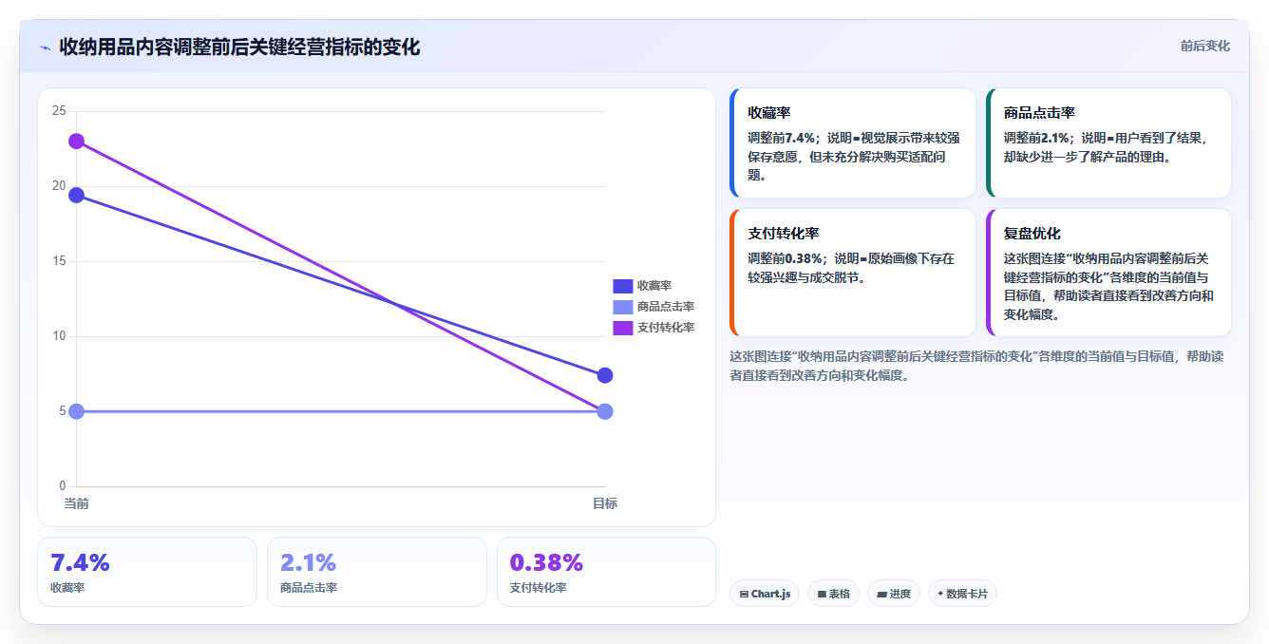
Task: Click the data point at 目标 value 5
Action: (x=605, y=411)
